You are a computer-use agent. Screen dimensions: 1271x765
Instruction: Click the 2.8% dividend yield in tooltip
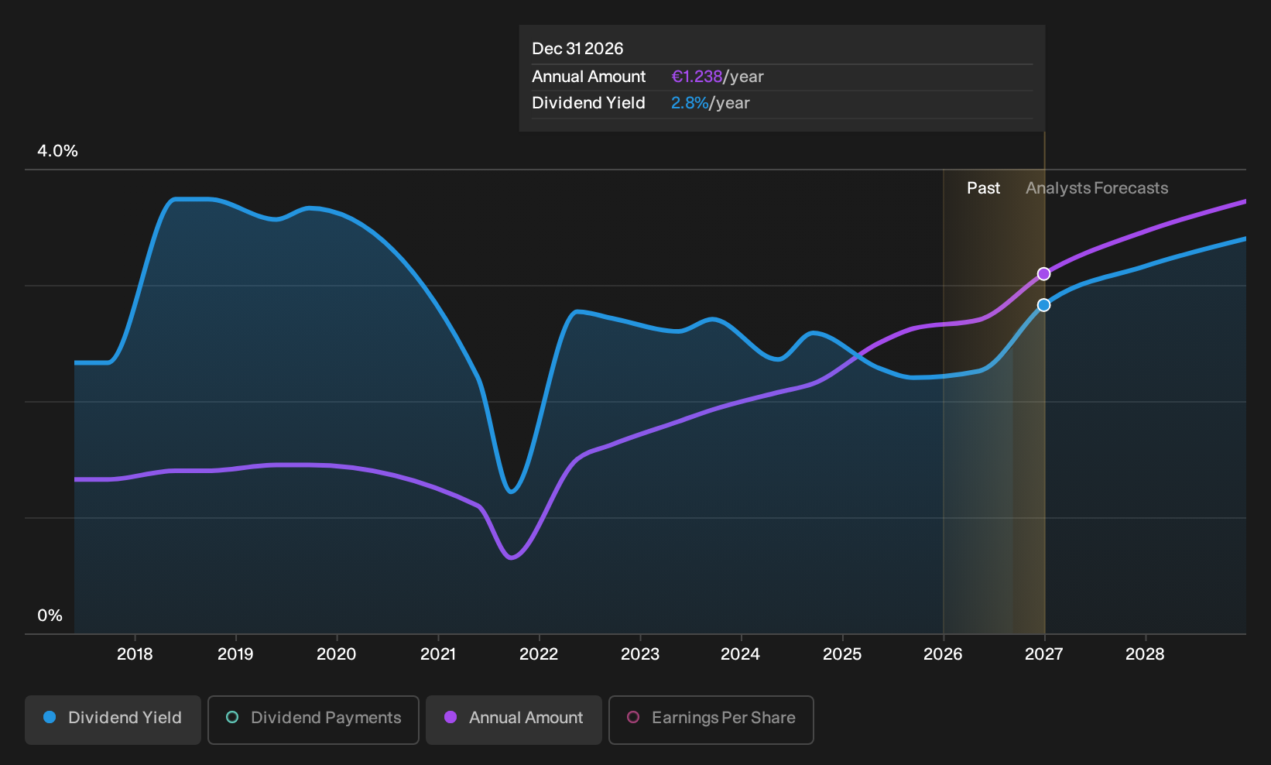pyautogui.click(x=690, y=103)
